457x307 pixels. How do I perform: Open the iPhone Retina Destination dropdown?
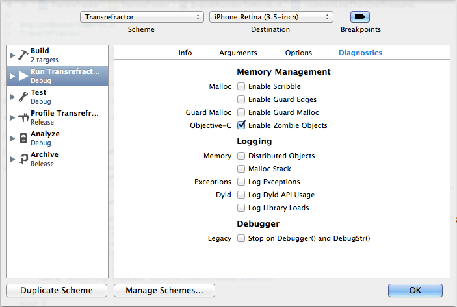[x=271, y=17]
